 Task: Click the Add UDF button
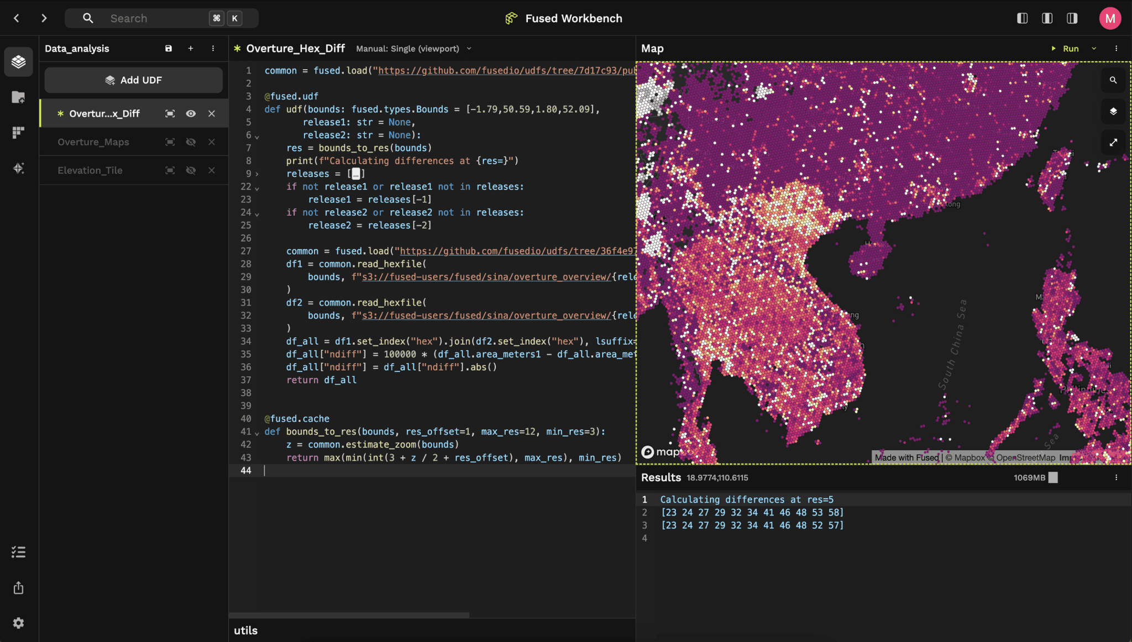pyautogui.click(x=133, y=80)
